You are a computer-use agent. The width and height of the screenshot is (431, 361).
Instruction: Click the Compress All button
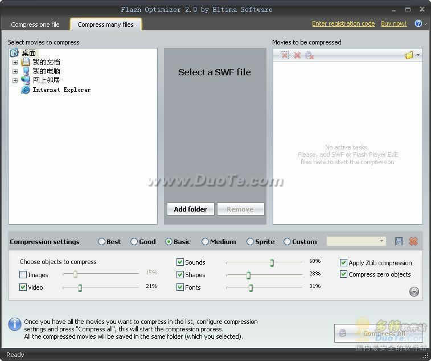[379, 333]
